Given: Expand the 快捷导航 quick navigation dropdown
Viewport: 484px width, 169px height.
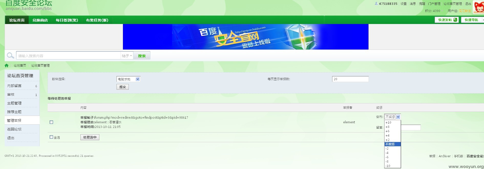Looking at the screenshot, I should 473,20.
